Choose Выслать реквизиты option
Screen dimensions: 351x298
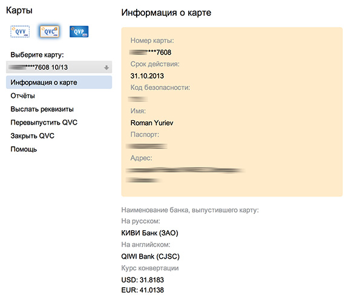point(42,109)
